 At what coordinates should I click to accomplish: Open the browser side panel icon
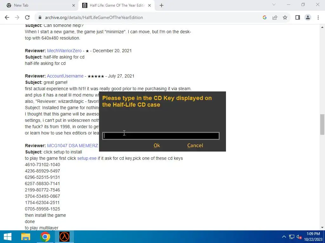tap(298, 17)
